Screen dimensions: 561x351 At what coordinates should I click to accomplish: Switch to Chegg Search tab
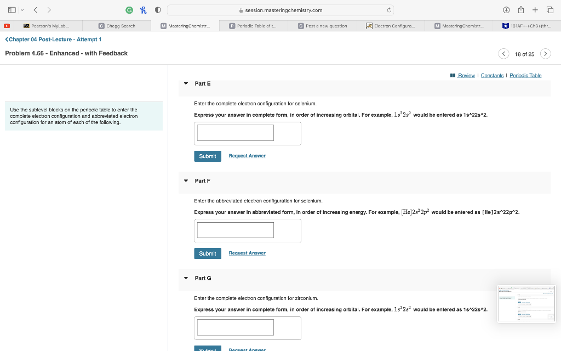pos(117,26)
